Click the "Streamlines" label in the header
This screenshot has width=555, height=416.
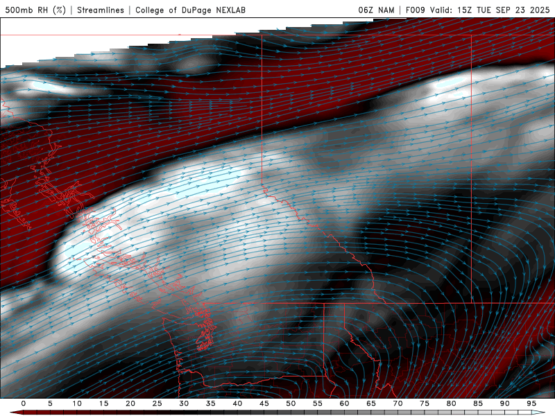click(101, 10)
